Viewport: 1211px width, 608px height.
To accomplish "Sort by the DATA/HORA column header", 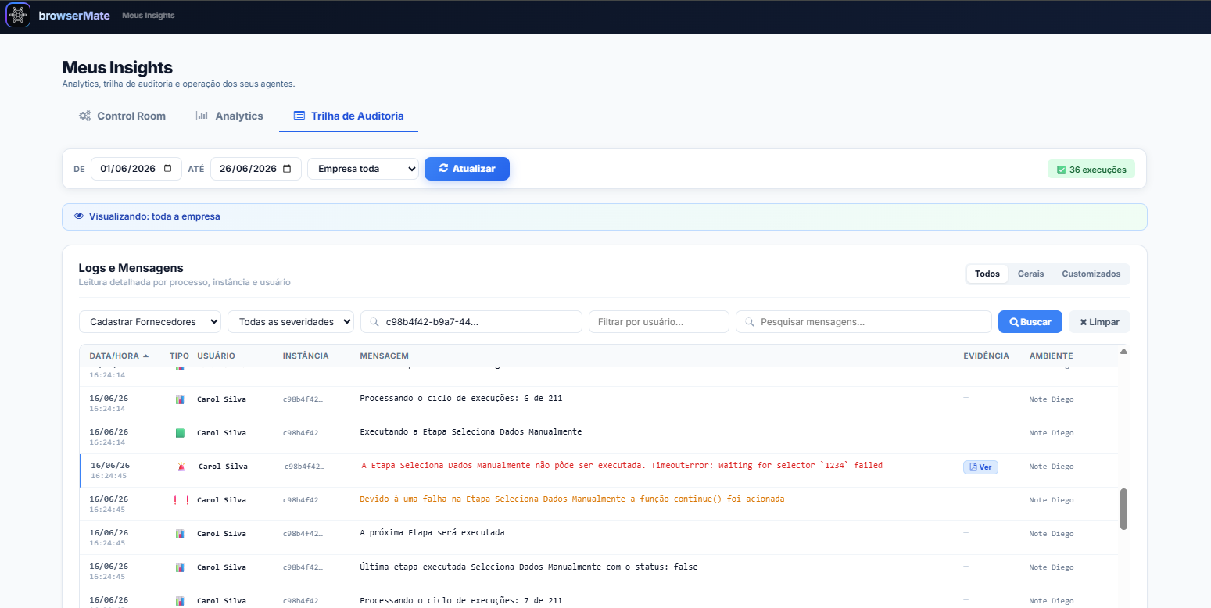I will 119,356.
